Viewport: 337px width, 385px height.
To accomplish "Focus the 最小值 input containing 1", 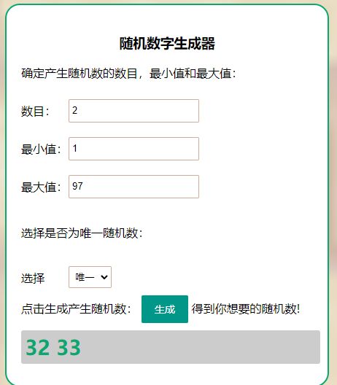I will click(133, 149).
